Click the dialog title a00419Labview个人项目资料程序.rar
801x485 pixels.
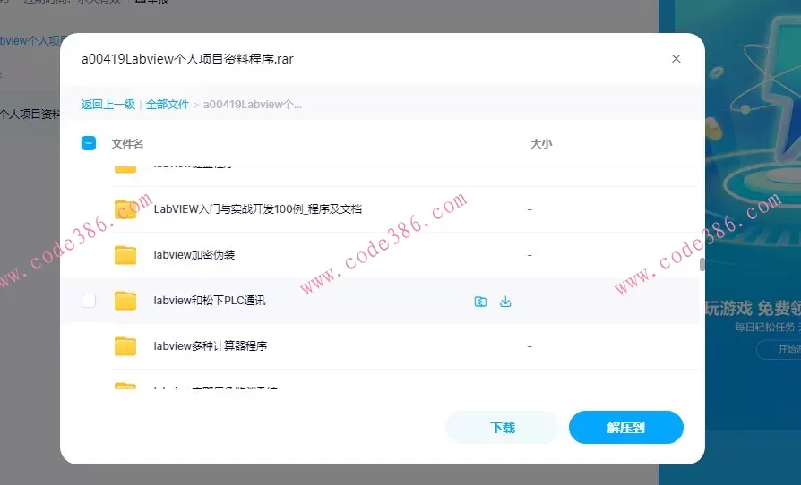coord(187,59)
